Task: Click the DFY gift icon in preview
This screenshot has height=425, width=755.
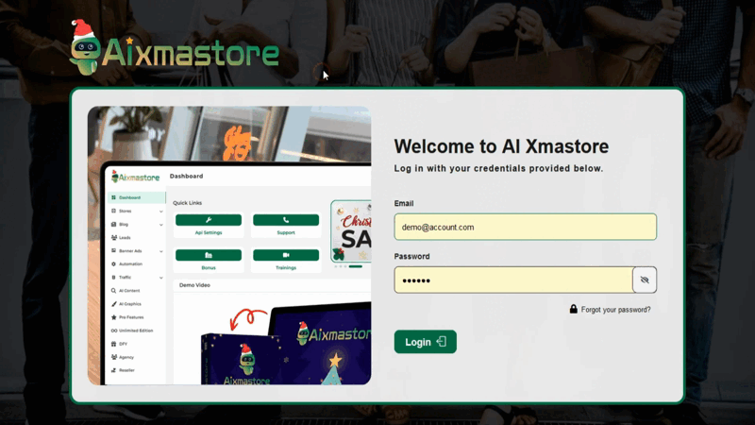Action: 113,344
